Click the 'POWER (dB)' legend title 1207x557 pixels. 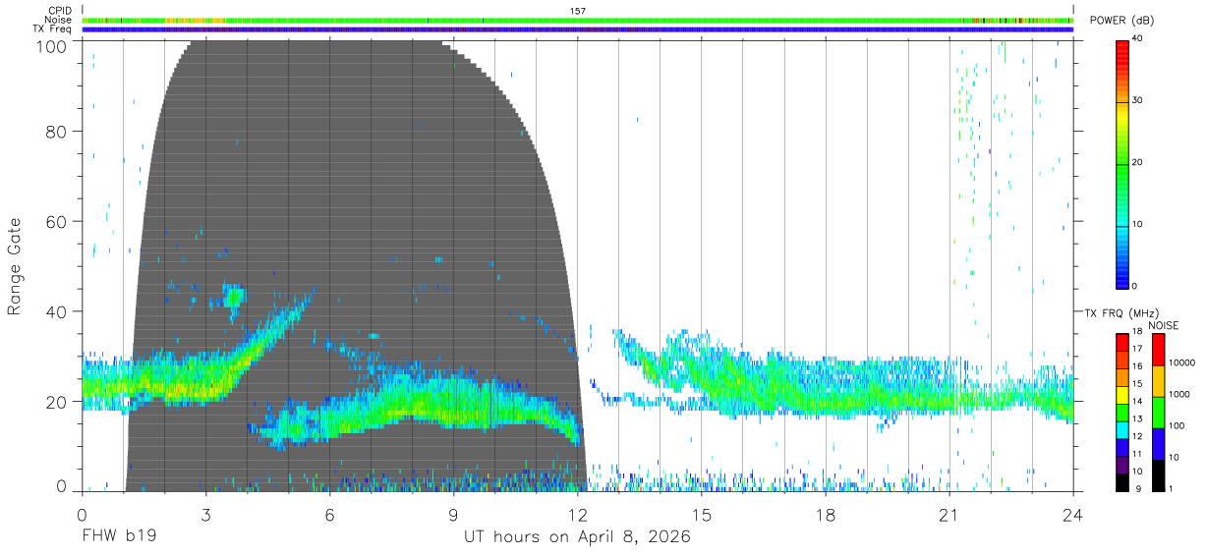[1121, 21]
